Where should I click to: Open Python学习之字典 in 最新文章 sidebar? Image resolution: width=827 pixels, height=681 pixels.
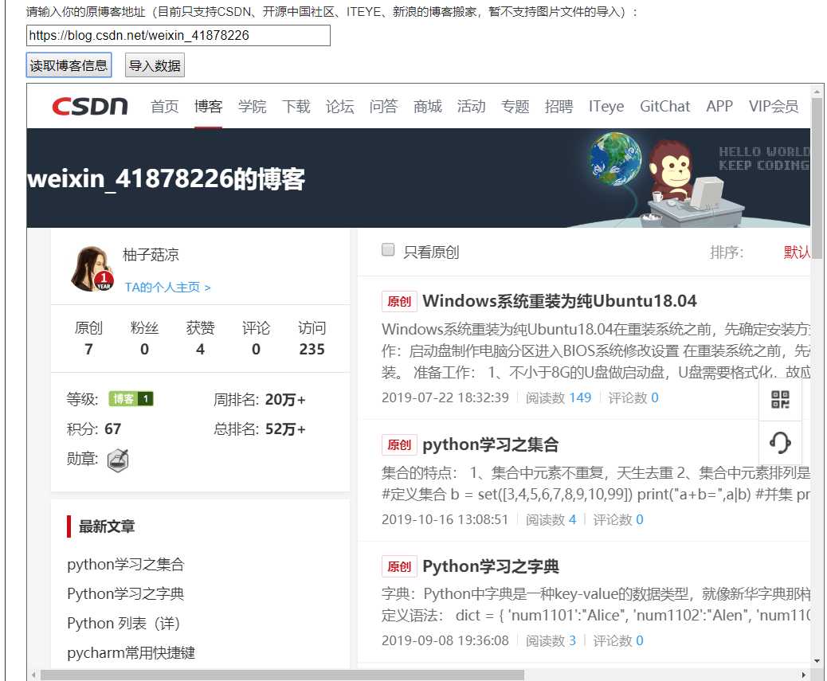(126, 594)
